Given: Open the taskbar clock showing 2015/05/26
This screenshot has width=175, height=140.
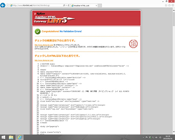Looking at the screenshot, I should pos(168,137).
